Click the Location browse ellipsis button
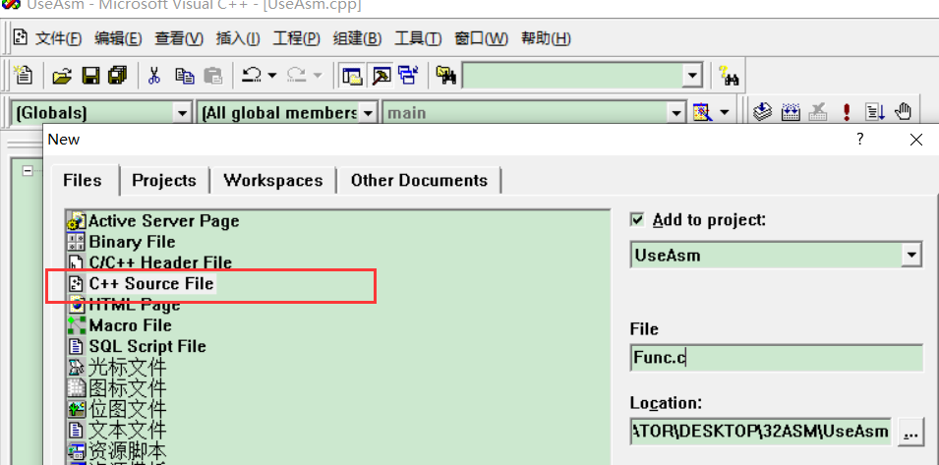 pyautogui.click(x=910, y=432)
